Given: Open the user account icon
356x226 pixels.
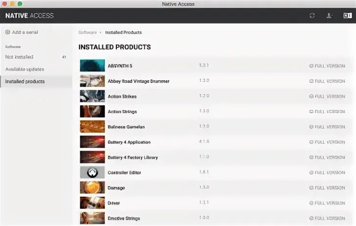Looking at the screenshot, I should (x=329, y=16).
